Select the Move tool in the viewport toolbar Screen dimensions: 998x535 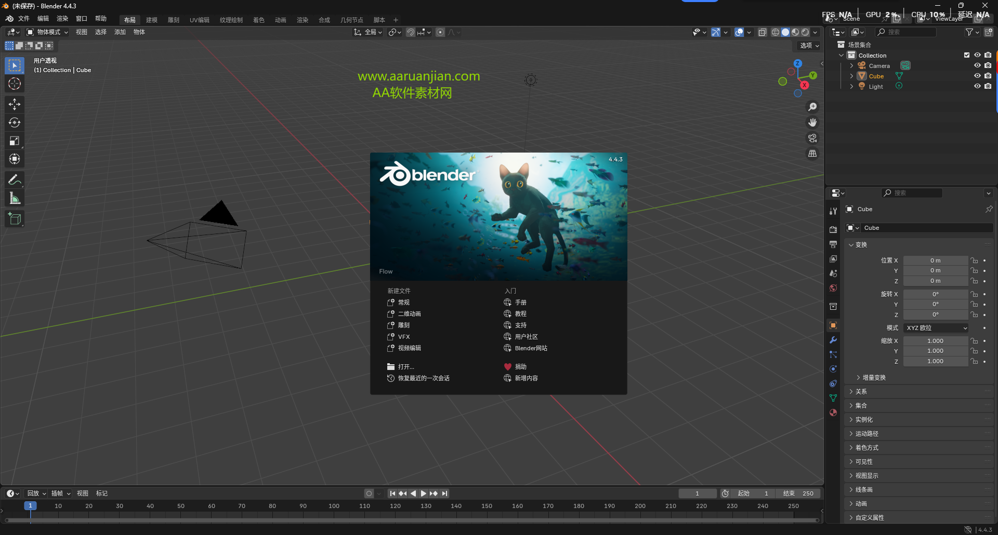point(14,104)
